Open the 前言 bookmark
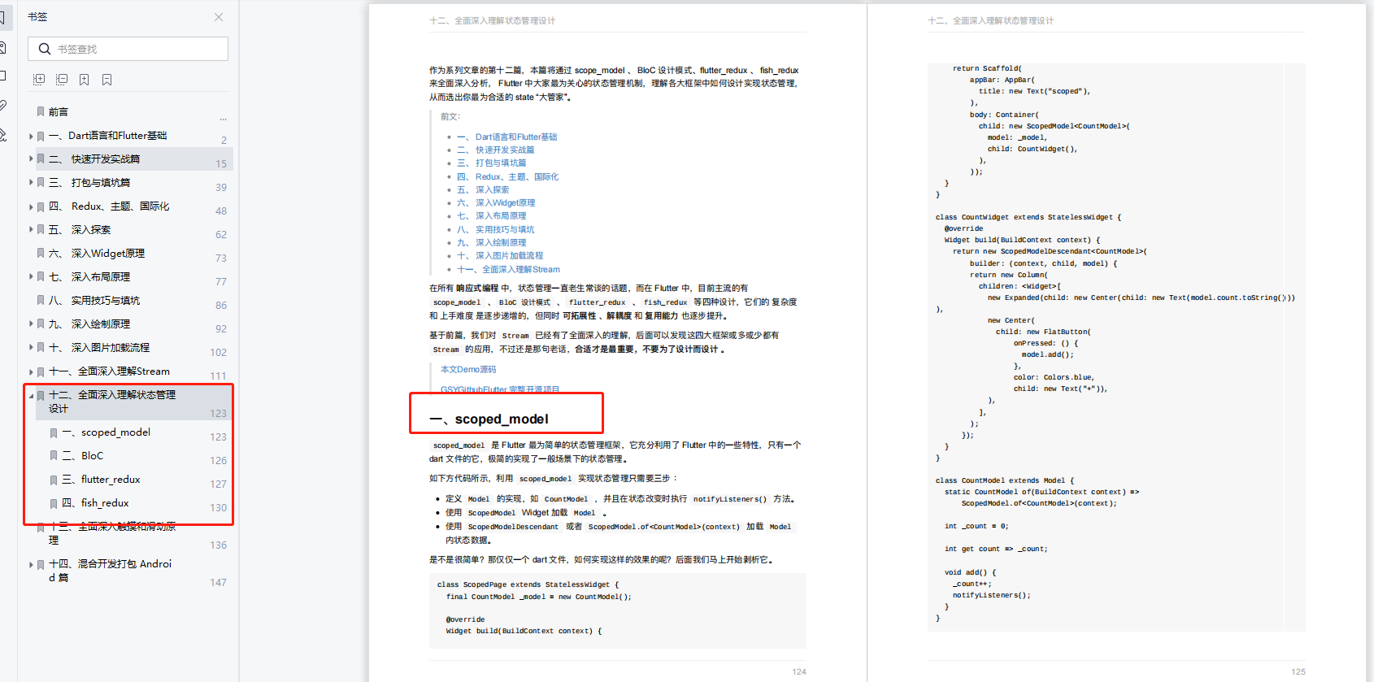This screenshot has height=682, width=1374. (59, 112)
